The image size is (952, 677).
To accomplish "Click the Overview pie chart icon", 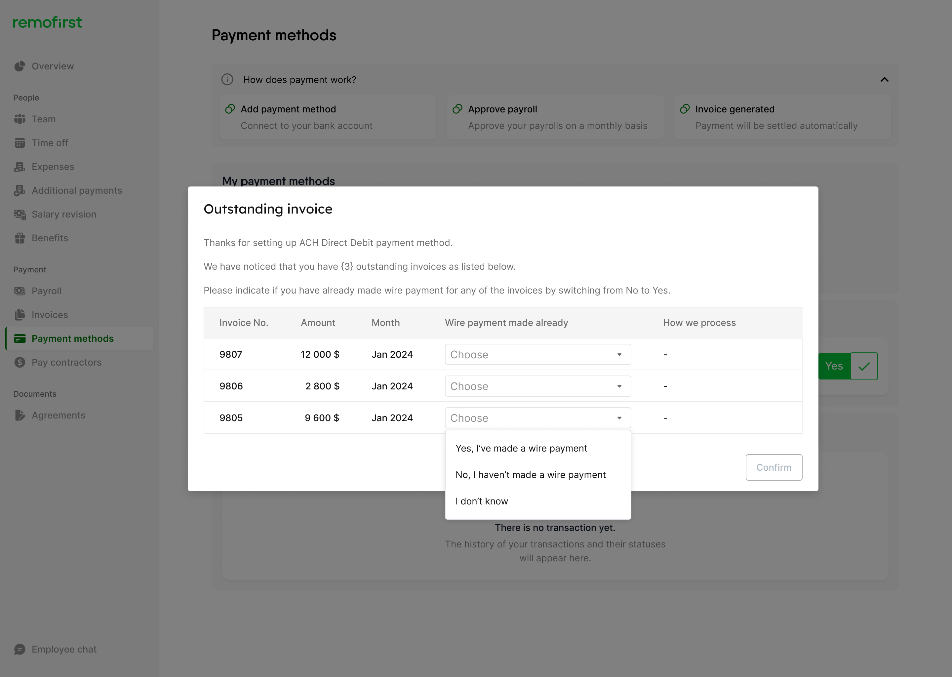I will 20,66.
